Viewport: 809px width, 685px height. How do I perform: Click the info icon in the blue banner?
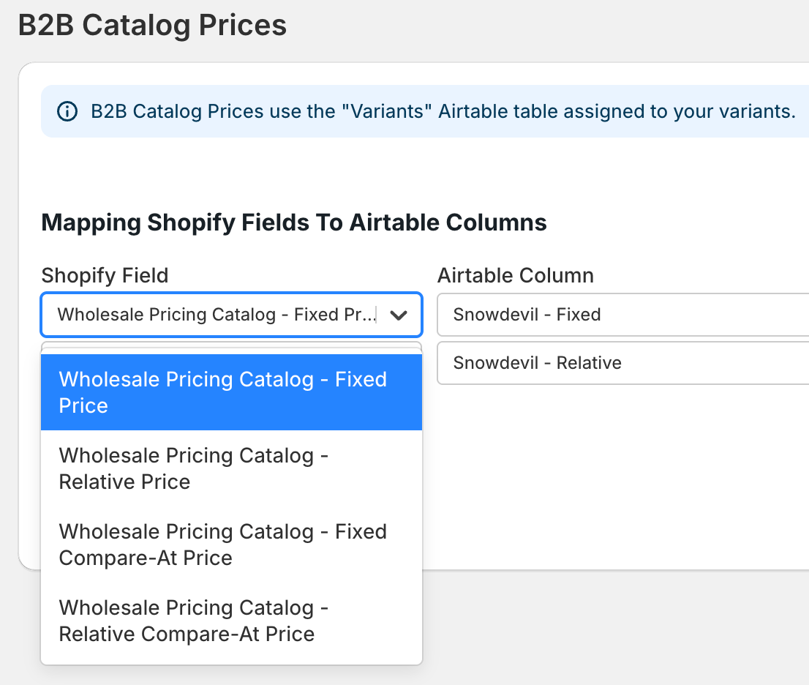coord(67,112)
